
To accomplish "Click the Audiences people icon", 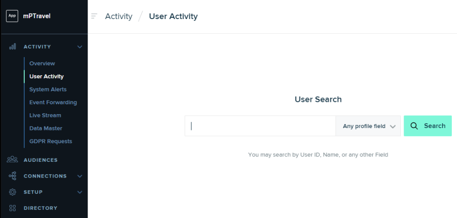I will pyautogui.click(x=13, y=160).
